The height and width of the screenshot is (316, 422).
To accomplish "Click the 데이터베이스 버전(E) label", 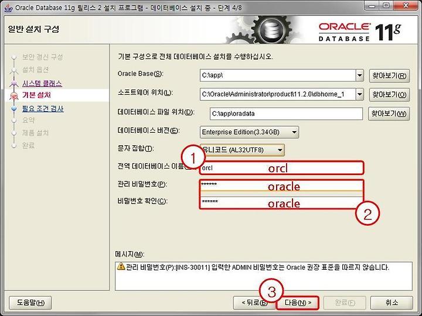I will coord(148,130).
